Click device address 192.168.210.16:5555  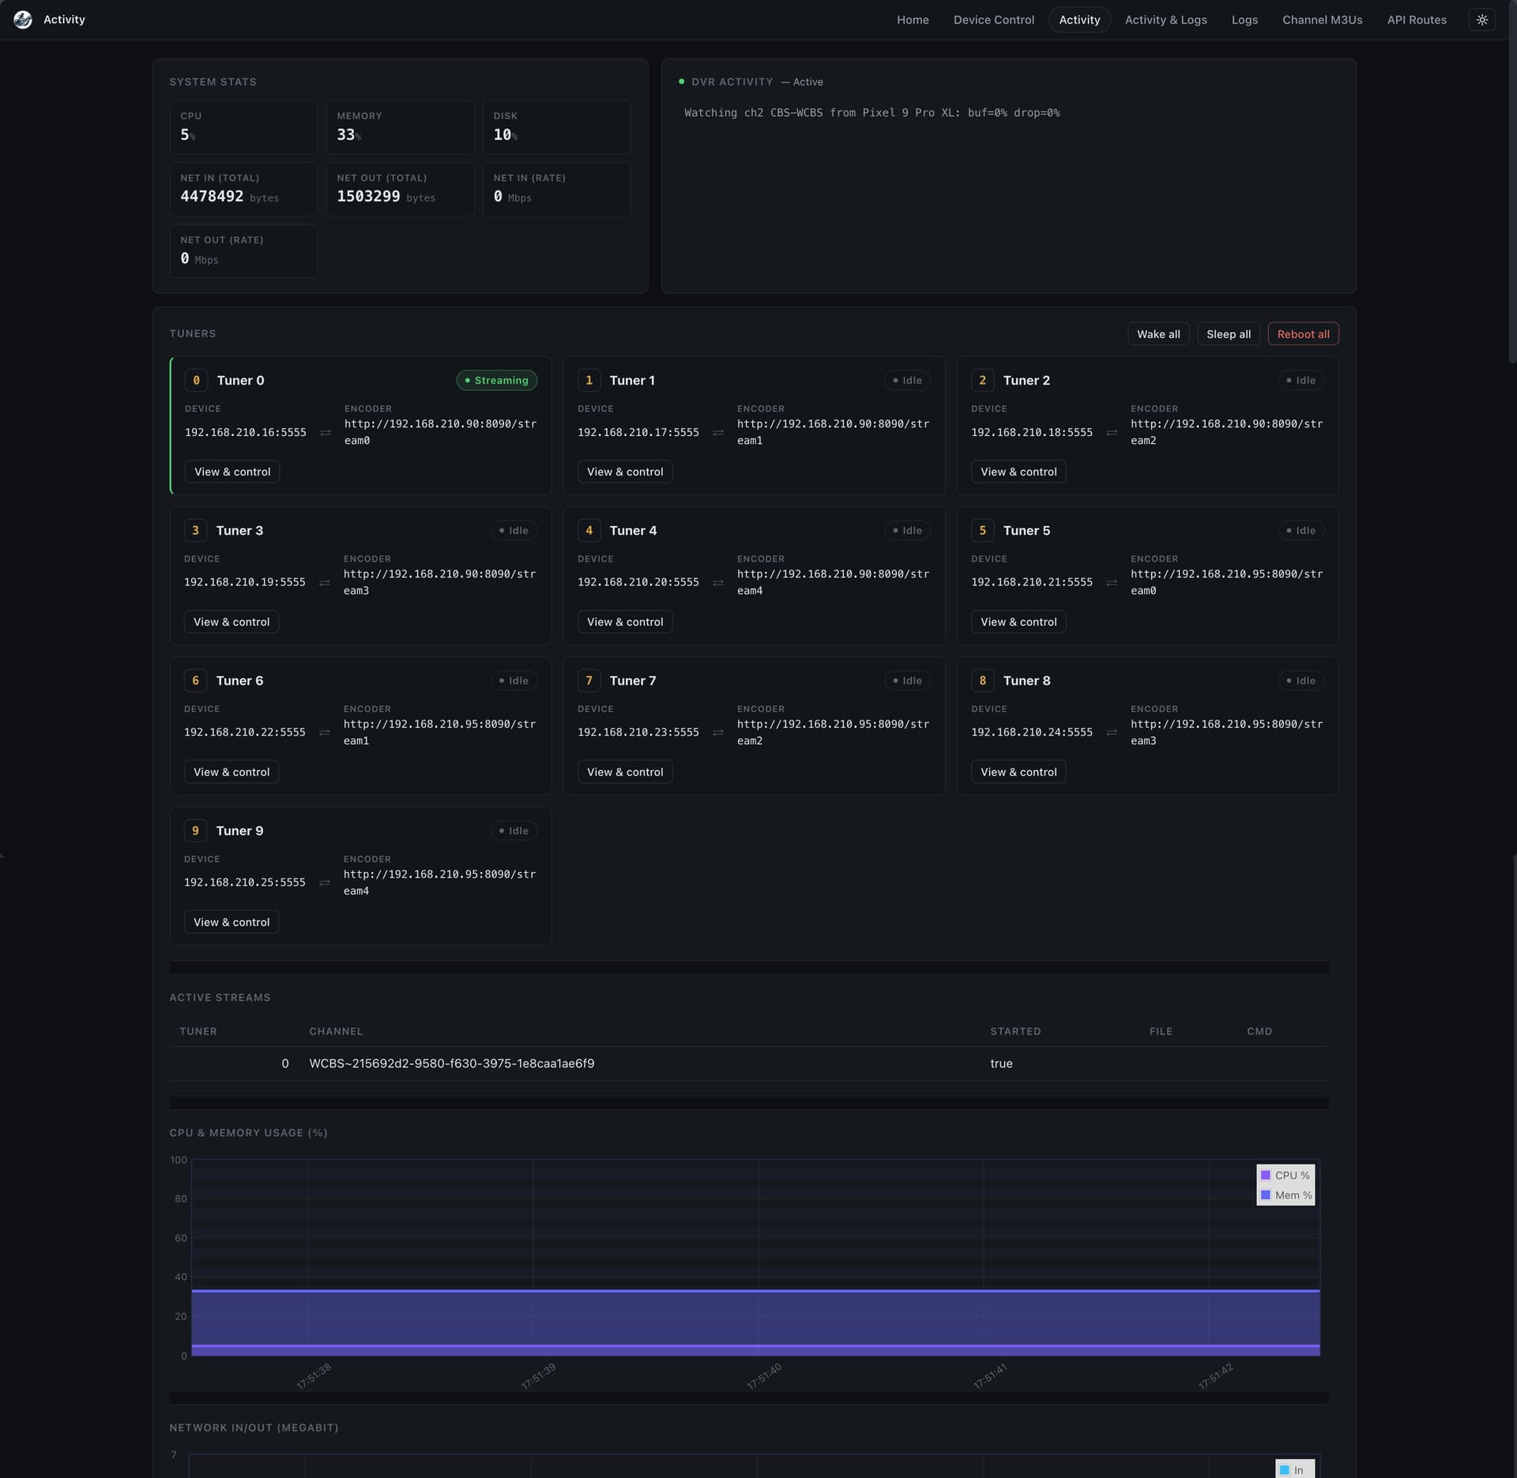tap(246, 432)
